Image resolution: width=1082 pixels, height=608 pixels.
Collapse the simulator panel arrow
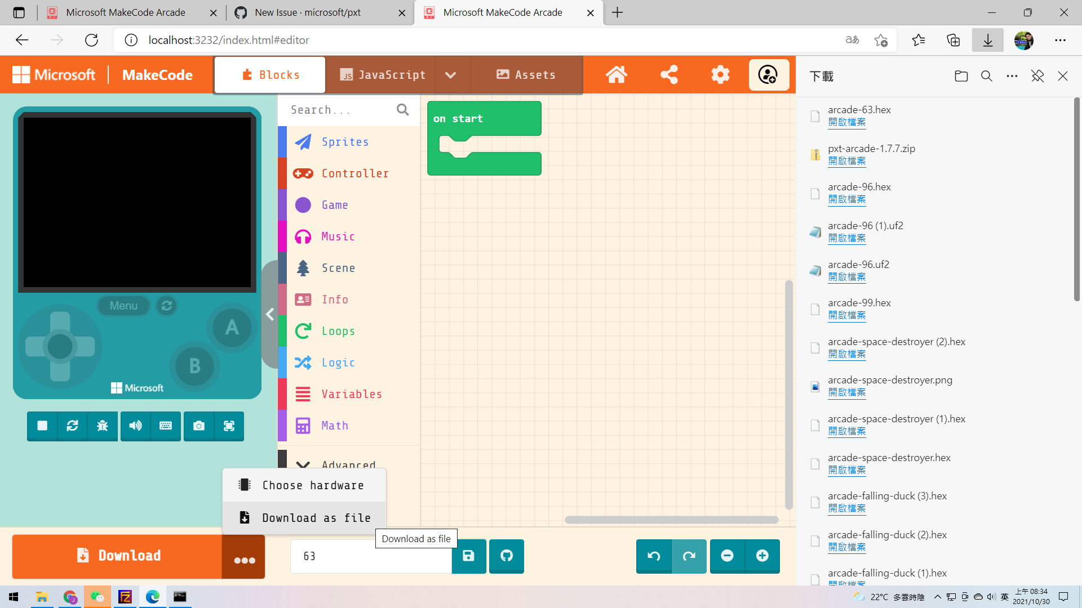[x=270, y=315]
